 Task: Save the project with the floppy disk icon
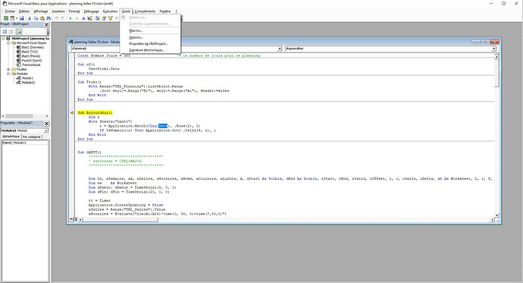(22, 18)
